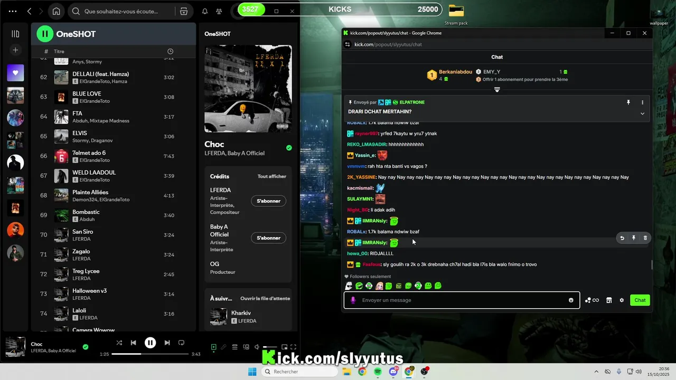Open File Explorer from the taskbar
Viewport: 676px width, 380px height.
(x=347, y=372)
